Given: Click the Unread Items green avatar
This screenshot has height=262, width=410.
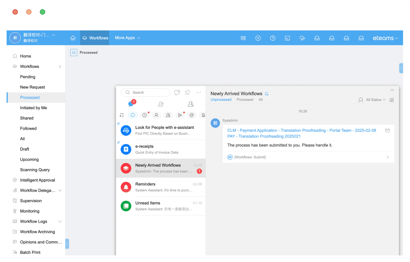Looking at the screenshot, I should pos(126,206).
